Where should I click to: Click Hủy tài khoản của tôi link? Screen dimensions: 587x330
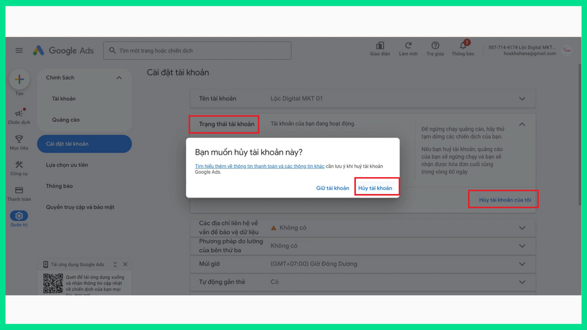[504, 200]
